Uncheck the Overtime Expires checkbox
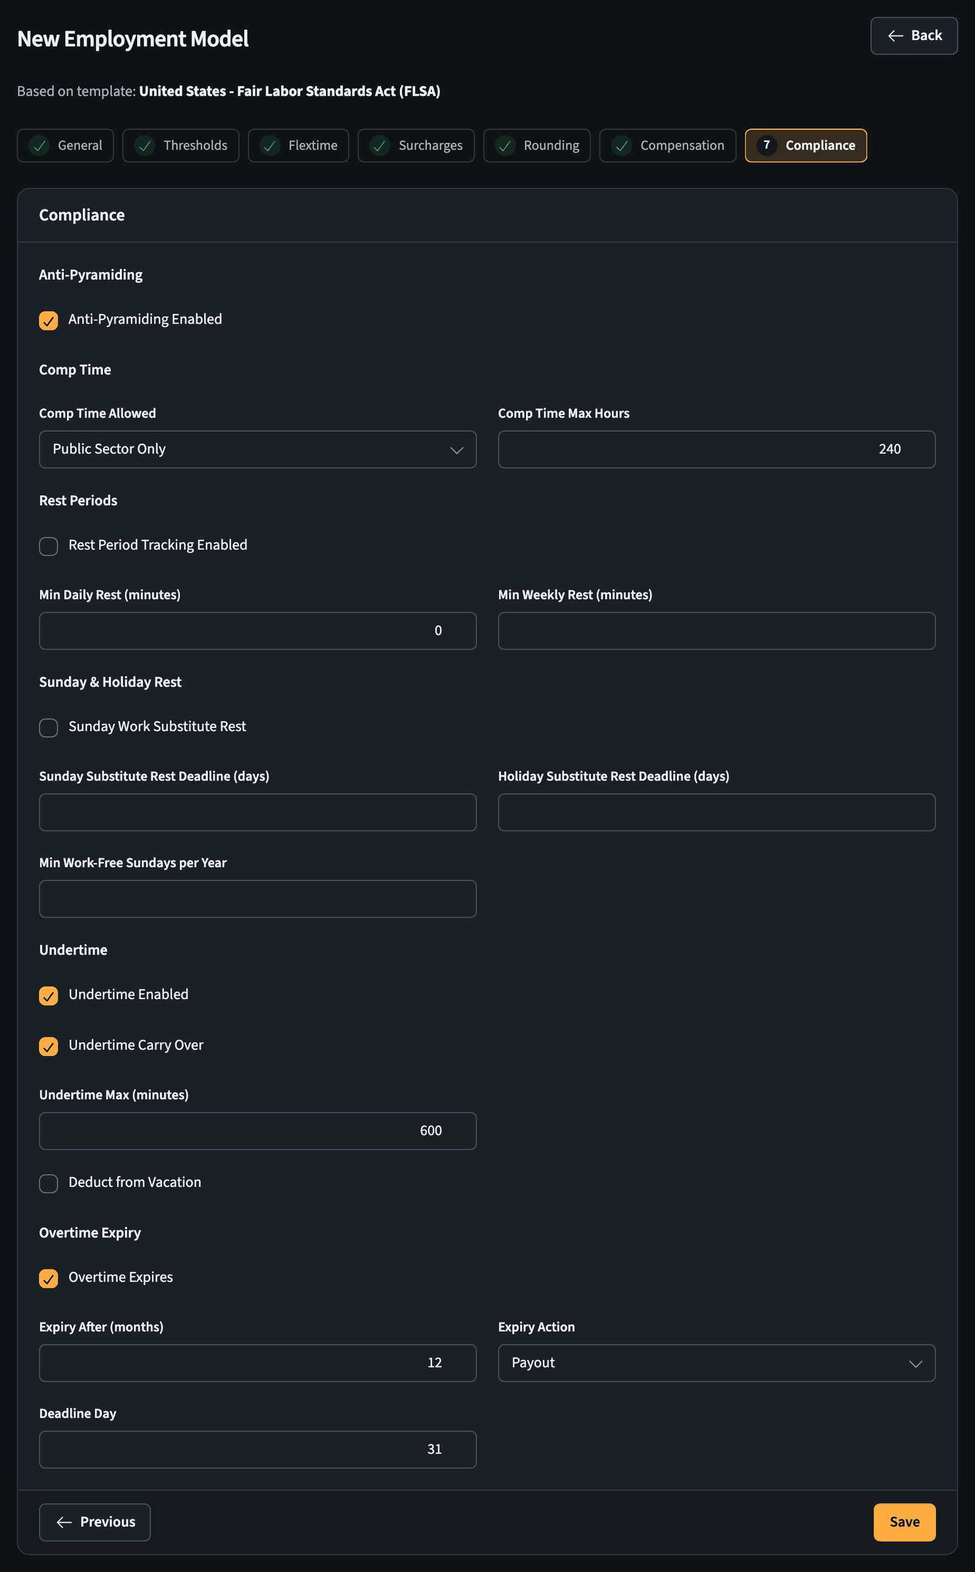 pos(48,1278)
